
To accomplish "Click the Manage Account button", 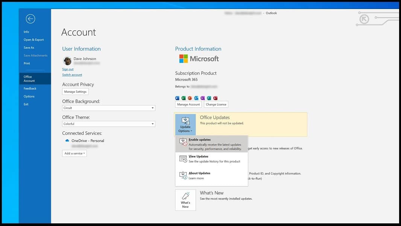I will point(188,104).
